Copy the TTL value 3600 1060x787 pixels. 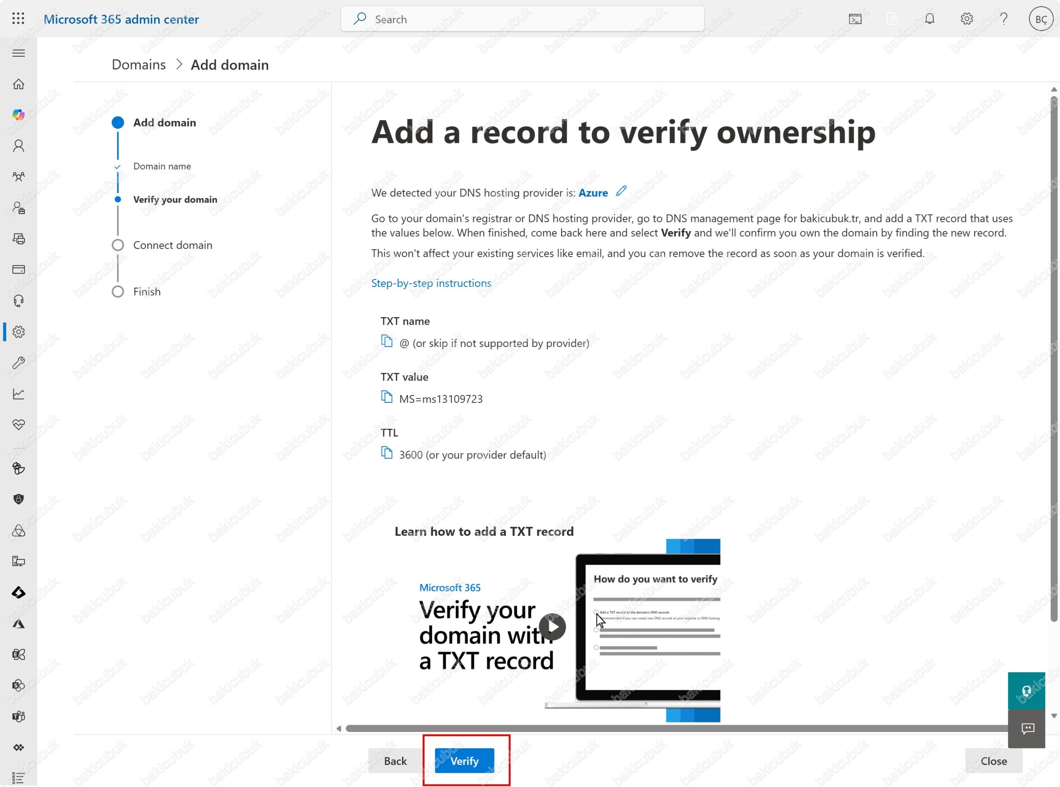[x=386, y=452]
